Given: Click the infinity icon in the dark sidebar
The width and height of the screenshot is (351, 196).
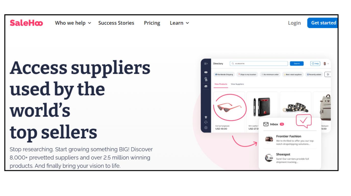Looking at the screenshot, I should point(206,72).
